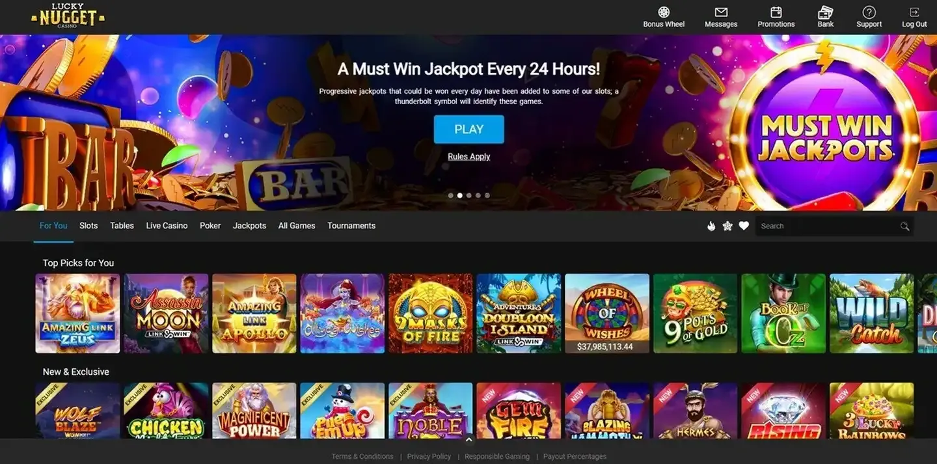The width and height of the screenshot is (937, 464).
Task: Switch to the Slots tab
Action: (88, 226)
